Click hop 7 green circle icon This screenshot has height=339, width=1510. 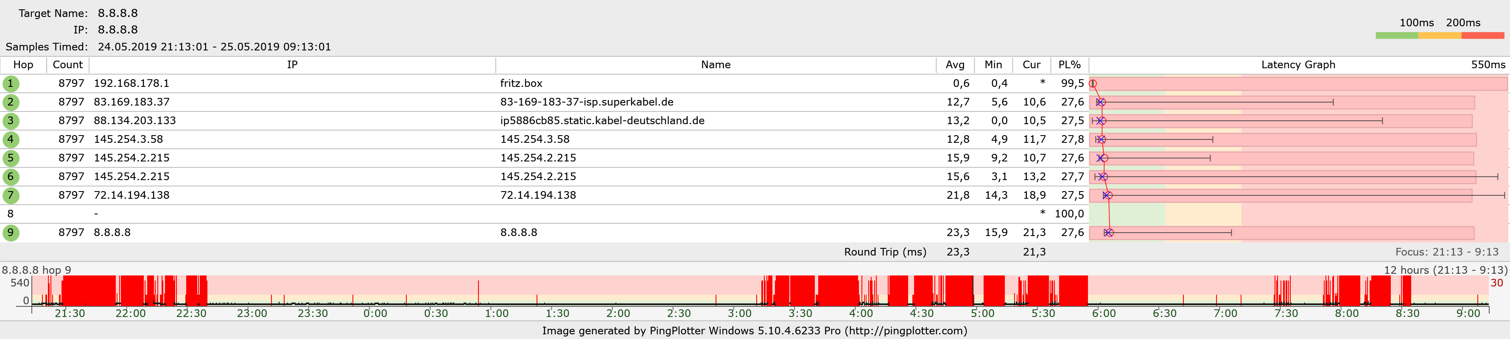click(x=11, y=195)
